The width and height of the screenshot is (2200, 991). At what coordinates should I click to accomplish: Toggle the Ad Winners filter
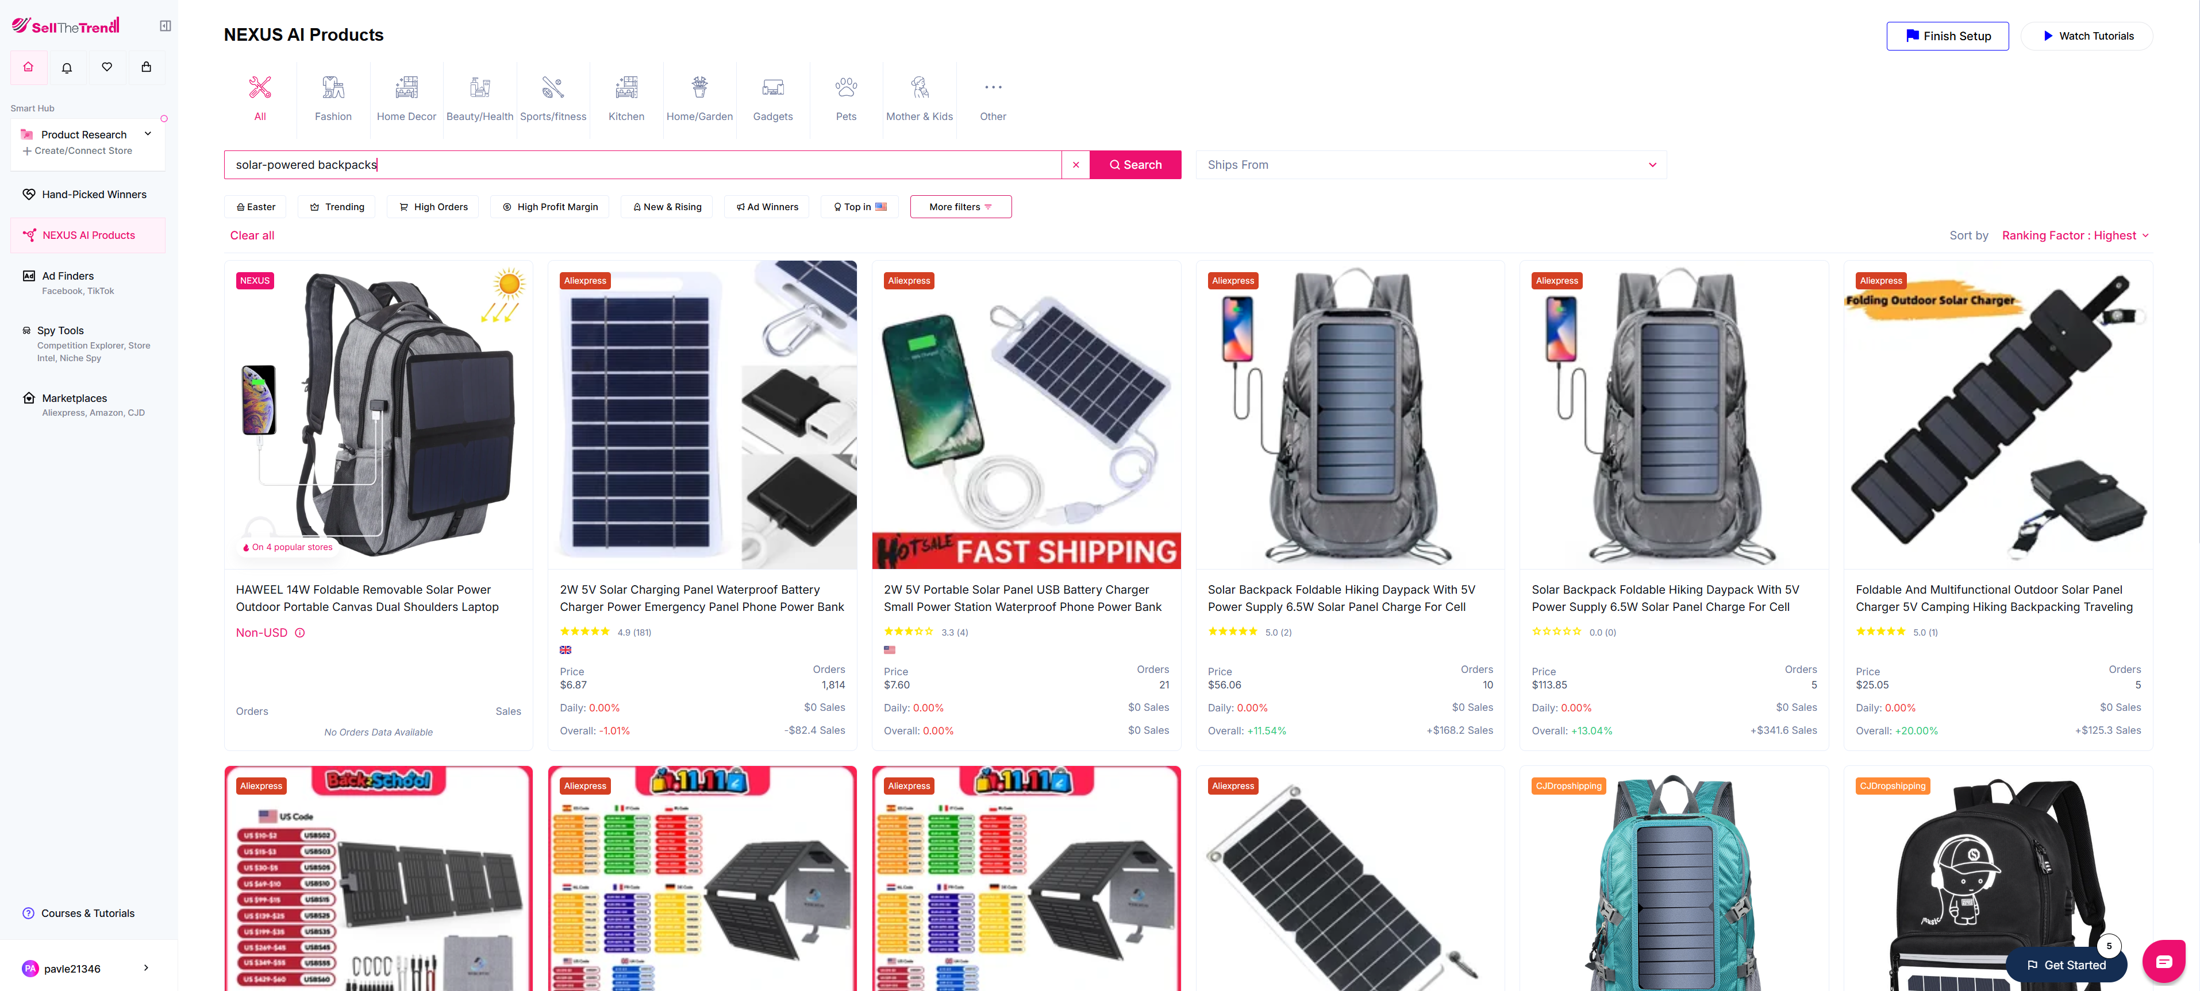pos(766,207)
